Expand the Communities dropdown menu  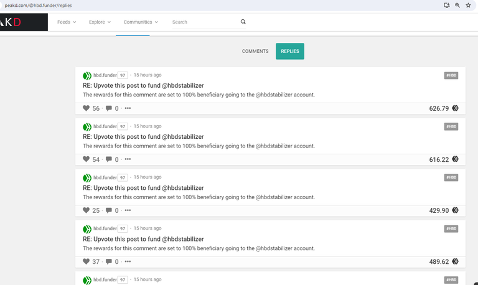141,22
